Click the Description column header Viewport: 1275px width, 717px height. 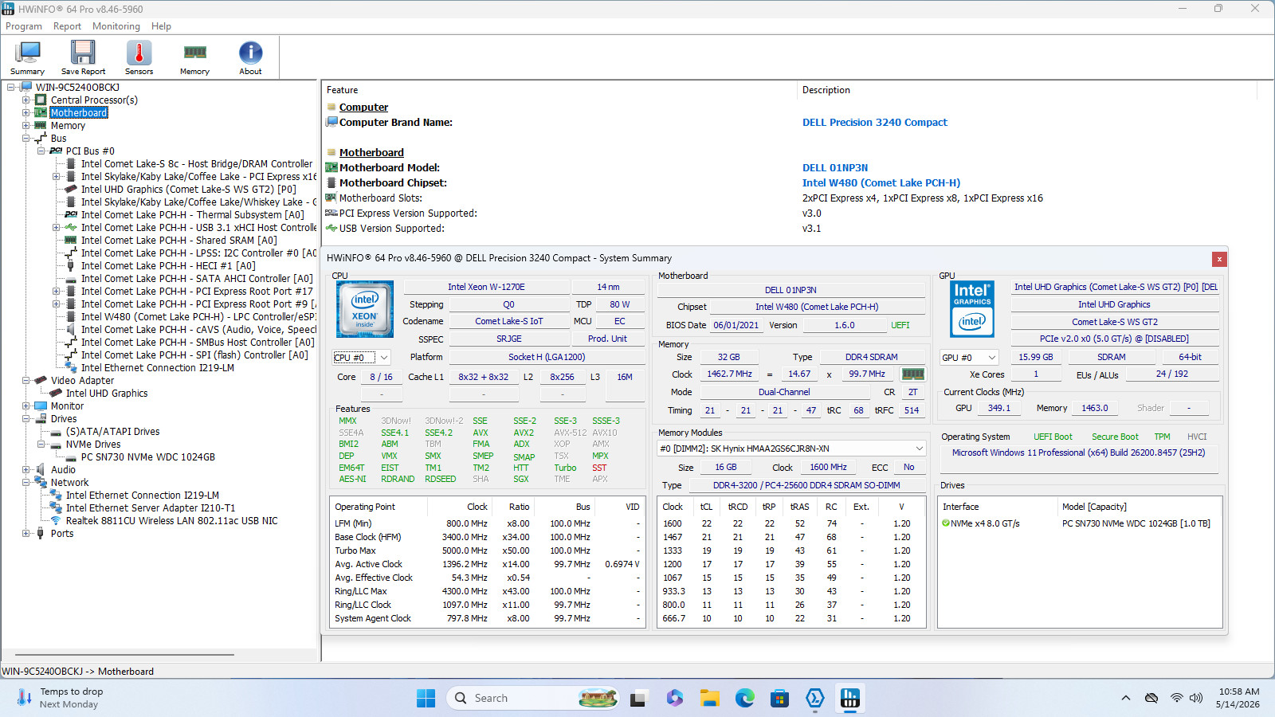coord(826,90)
